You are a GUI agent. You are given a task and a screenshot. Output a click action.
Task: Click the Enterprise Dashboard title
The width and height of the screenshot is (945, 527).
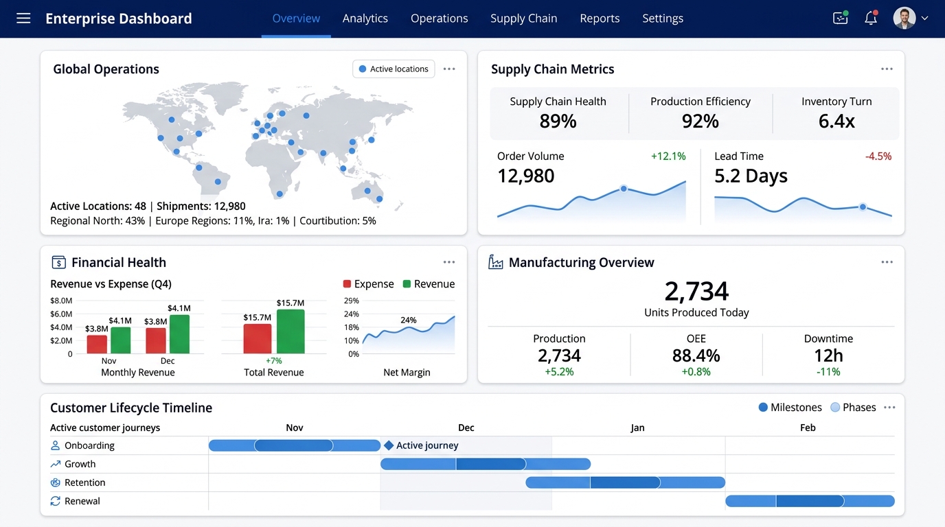pos(119,19)
